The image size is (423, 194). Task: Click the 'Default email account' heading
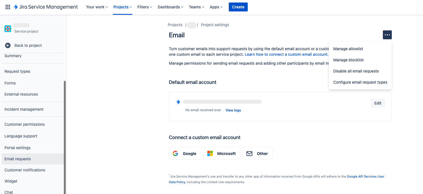tap(193, 82)
